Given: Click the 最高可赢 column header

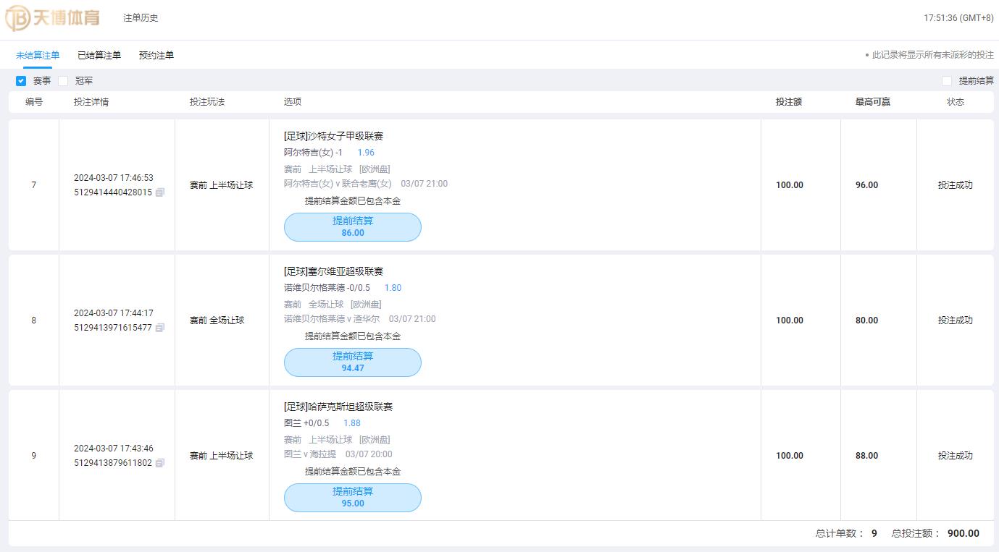Looking at the screenshot, I should 872,102.
